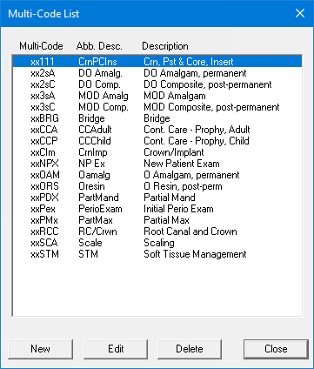Select the xx2sA multi-code row
The width and height of the screenshot is (314, 369).
coord(157,73)
